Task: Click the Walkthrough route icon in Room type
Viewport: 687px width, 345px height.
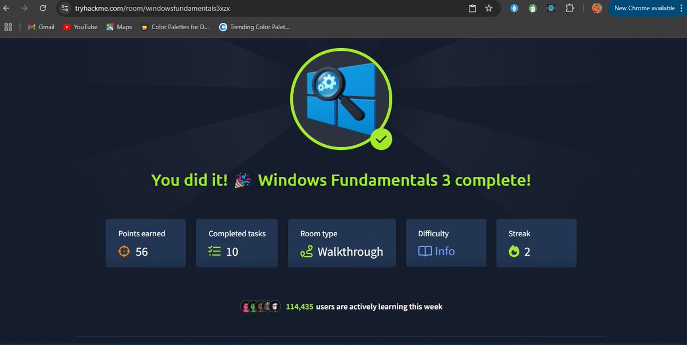Action: point(306,252)
